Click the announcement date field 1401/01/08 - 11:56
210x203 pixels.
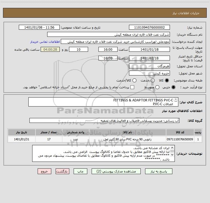click(x=39, y=28)
